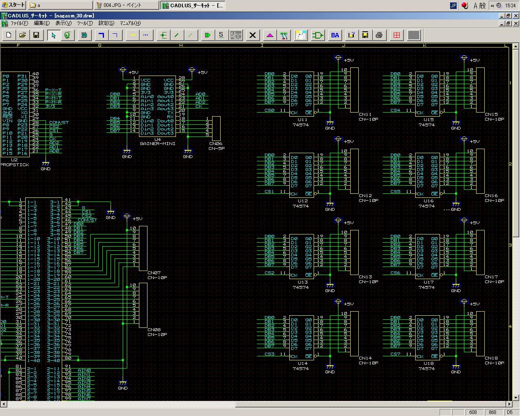Choose the blue BA toolbar icon
Screen dimensions: 520x416
point(335,35)
